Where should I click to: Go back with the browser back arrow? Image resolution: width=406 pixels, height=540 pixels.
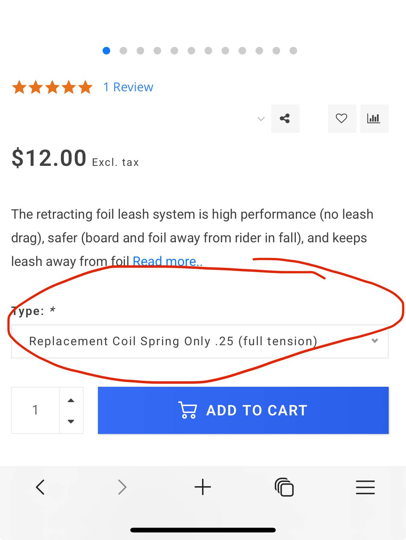click(x=40, y=487)
